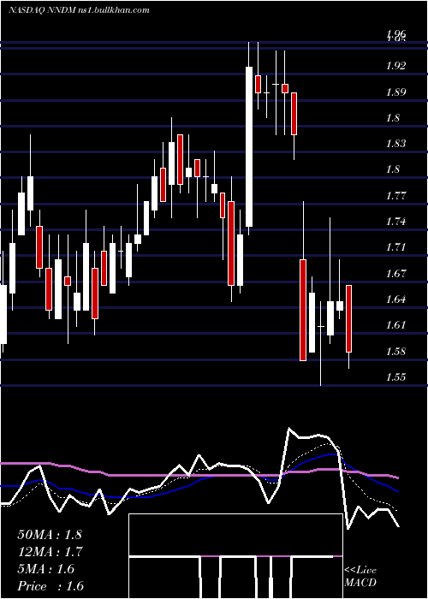Click the 1.74 price axis label
Viewport: 428px width, 599px height.
pos(395,222)
